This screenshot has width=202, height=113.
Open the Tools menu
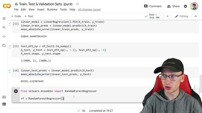[x=63, y=10]
